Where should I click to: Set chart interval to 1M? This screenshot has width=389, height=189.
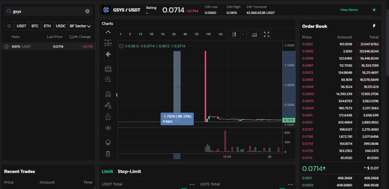tap(220, 34)
